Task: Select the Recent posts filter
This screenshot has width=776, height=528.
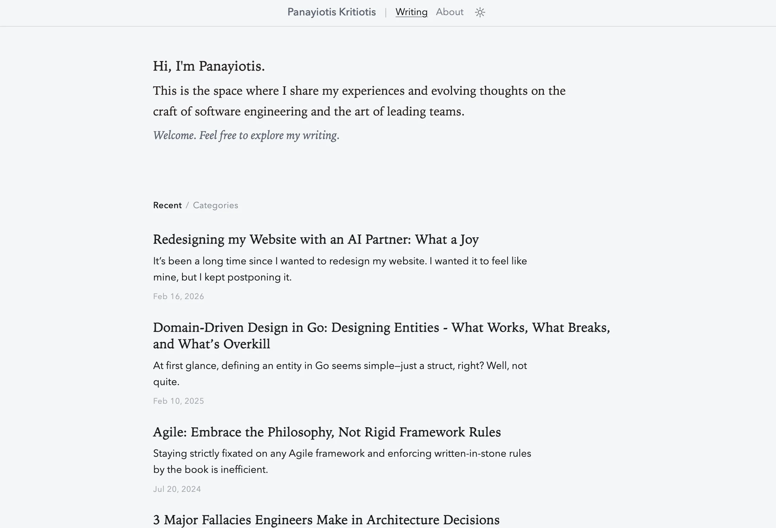Action: (x=167, y=205)
